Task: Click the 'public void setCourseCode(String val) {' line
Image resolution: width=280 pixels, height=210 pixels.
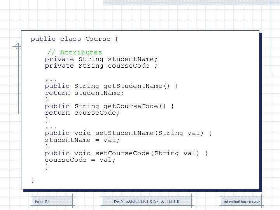Action: [126, 153]
